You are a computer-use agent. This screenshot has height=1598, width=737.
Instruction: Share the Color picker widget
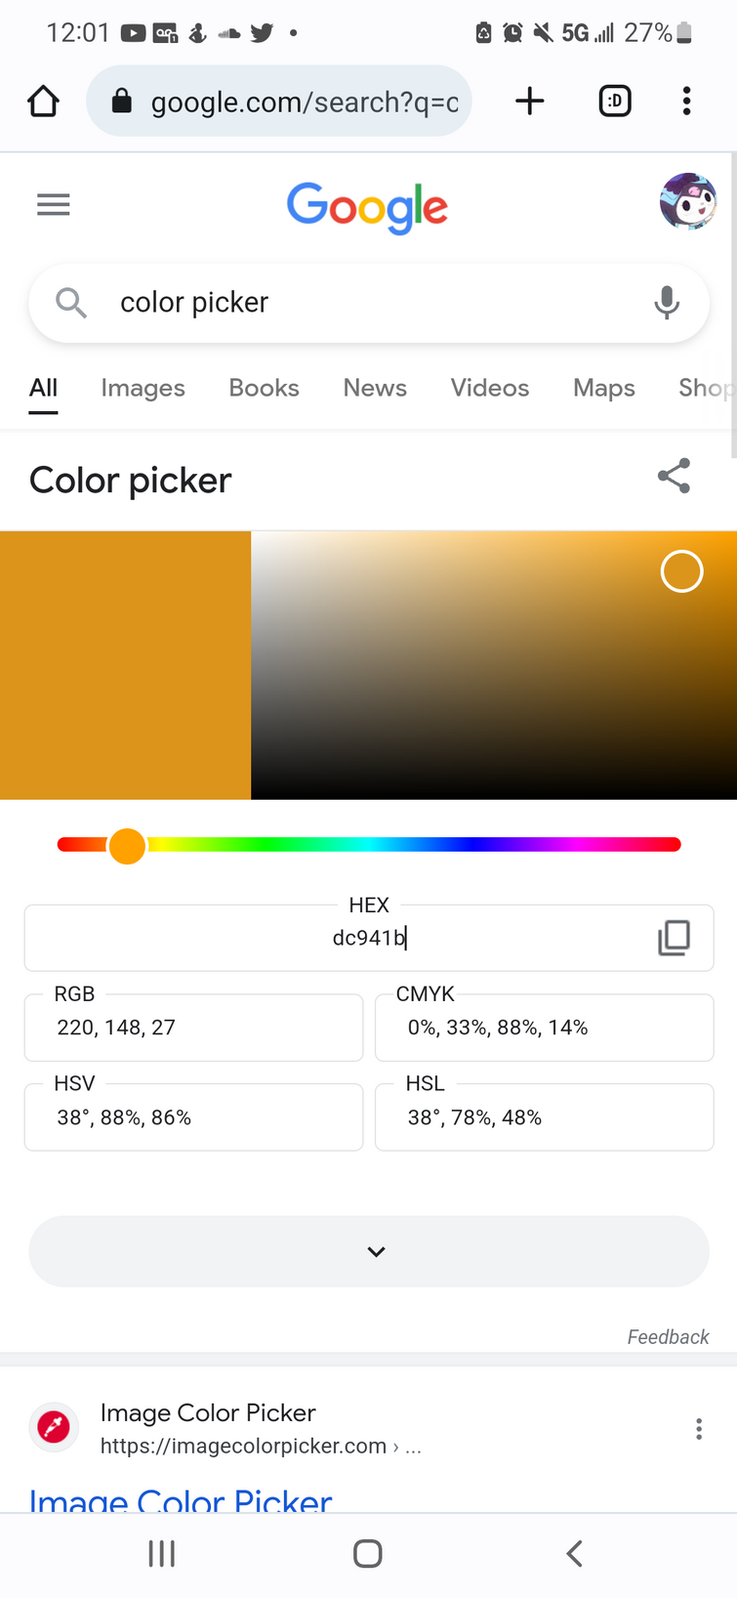click(674, 477)
